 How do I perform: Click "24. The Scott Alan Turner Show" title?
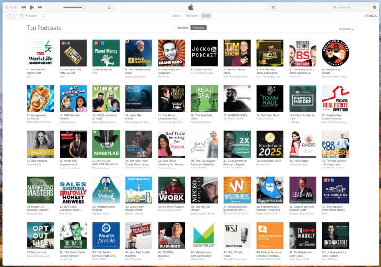(x=138, y=163)
